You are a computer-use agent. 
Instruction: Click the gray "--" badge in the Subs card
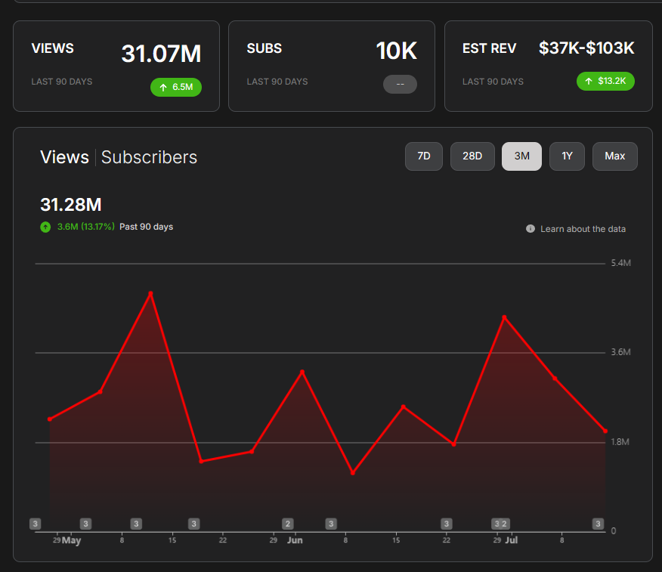[x=400, y=84]
